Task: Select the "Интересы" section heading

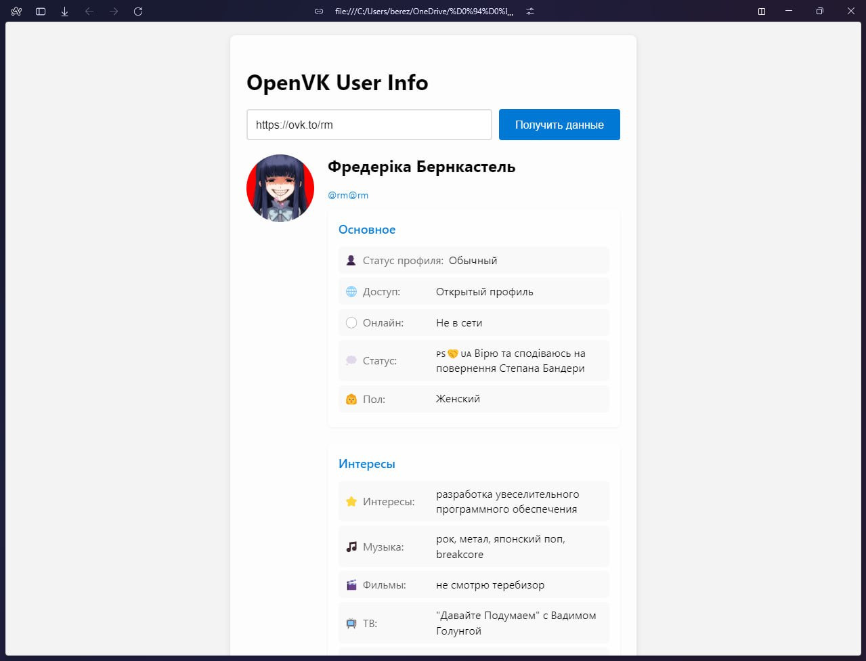Action: click(x=367, y=464)
